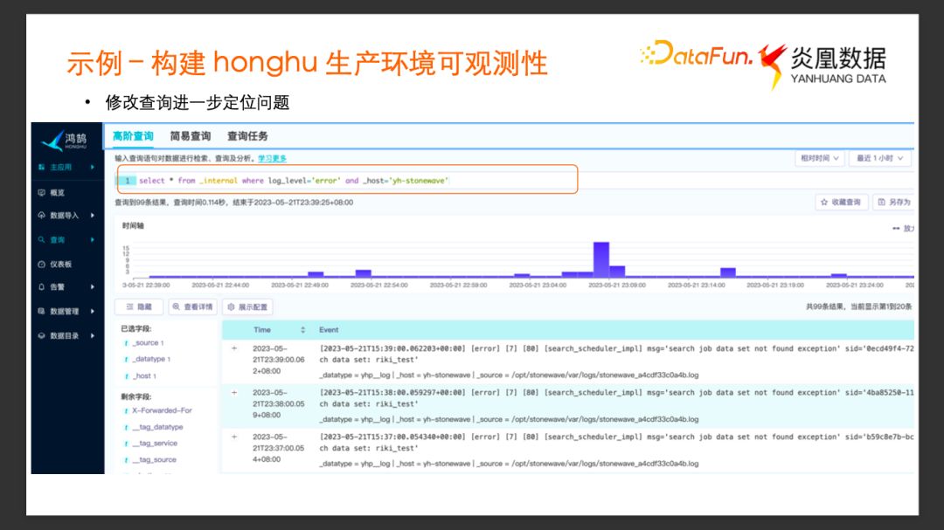Click the 主应用 grid icon
This screenshot has width=944, height=530.
[x=42, y=168]
